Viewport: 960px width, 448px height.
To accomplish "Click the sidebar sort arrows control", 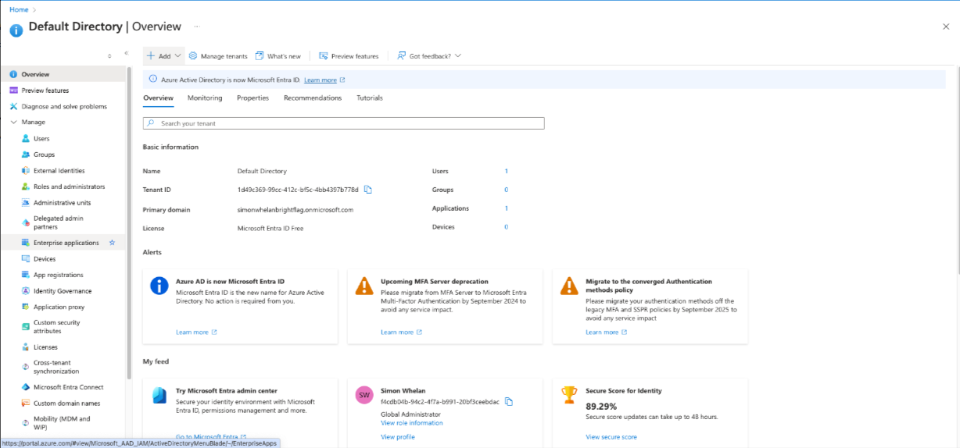I will [x=109, y=55].
